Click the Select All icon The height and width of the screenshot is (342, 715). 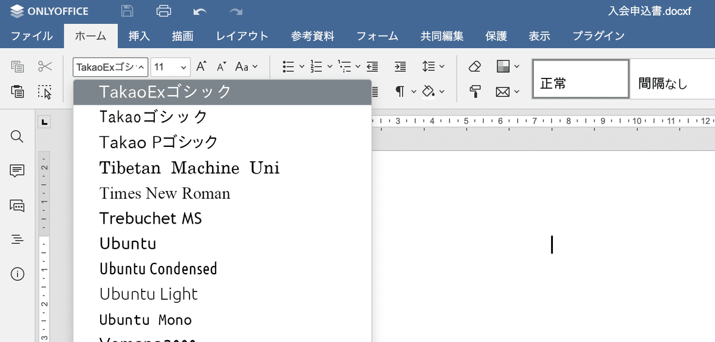point(45,92)
